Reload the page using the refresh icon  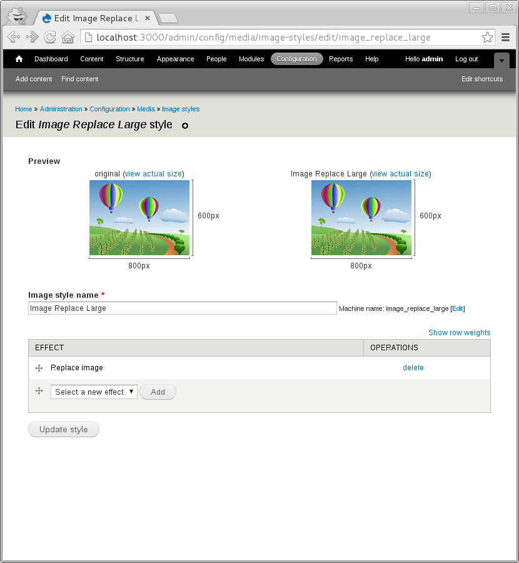49,37
